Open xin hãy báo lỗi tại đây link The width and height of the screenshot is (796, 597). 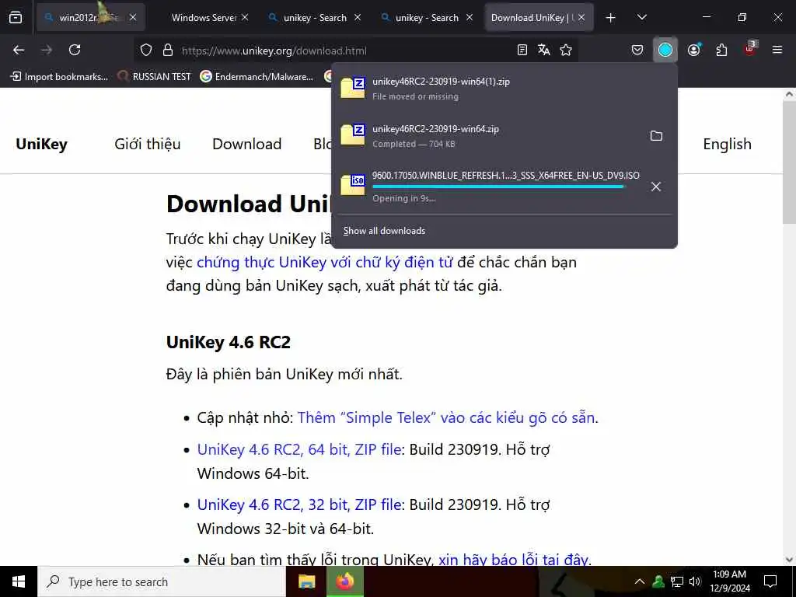pyautogui.click(x=513, y=560)
